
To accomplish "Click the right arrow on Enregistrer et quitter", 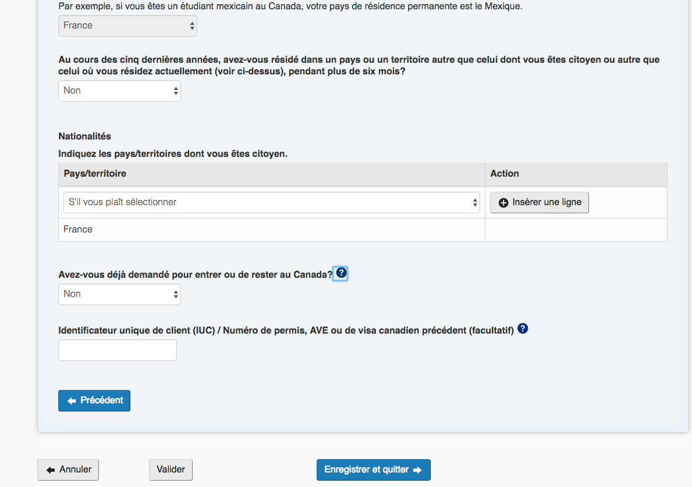I will point(417,470).
